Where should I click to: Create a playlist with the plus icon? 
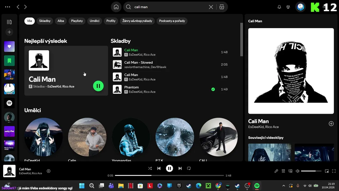click(9, 32)
